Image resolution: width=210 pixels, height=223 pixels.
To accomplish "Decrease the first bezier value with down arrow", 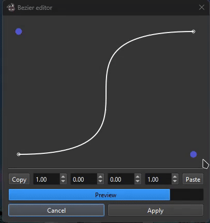I will [x=63, y=181].
